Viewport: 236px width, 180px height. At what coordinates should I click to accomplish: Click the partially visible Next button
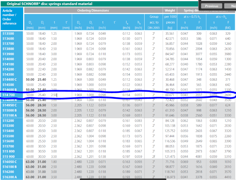tap(230, 6)
